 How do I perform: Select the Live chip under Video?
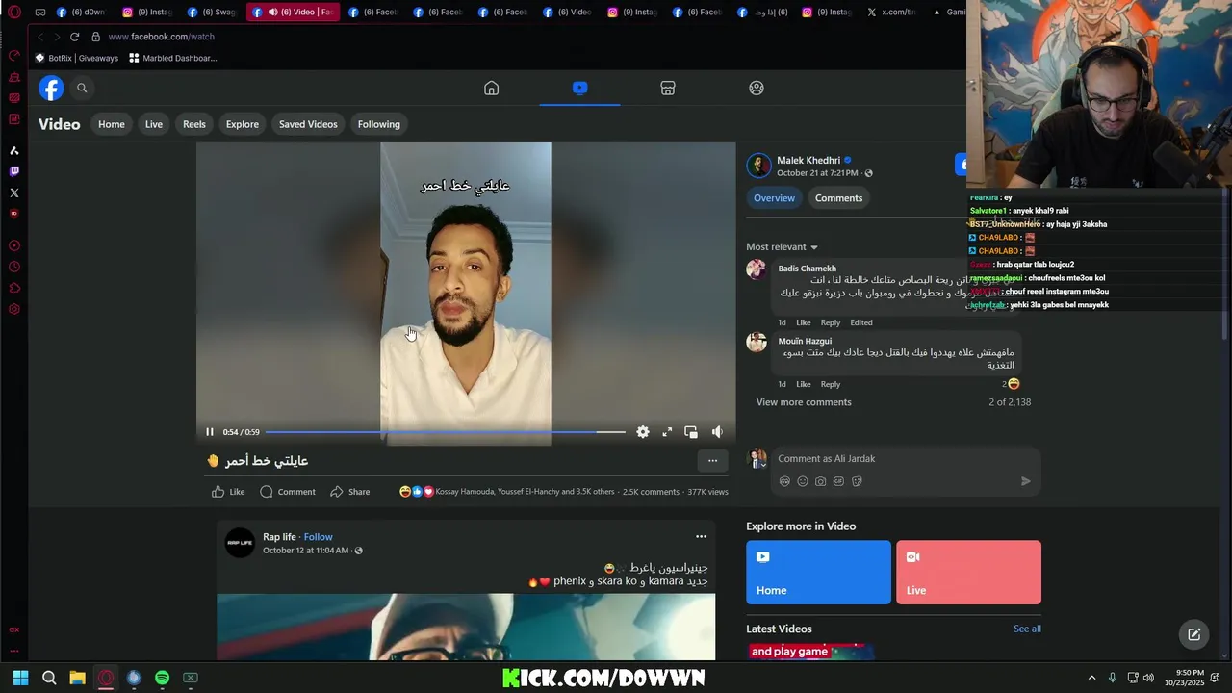154,124
